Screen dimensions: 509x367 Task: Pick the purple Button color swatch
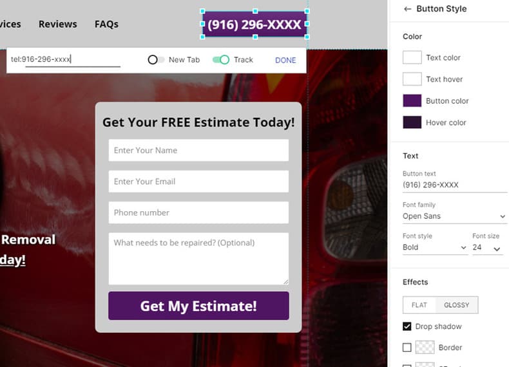click(x=412, y=100)
